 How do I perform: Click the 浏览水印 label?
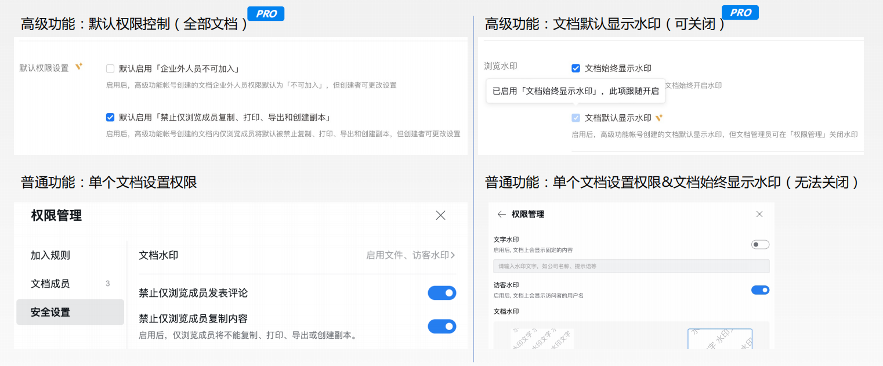click(x=501, y=67)
